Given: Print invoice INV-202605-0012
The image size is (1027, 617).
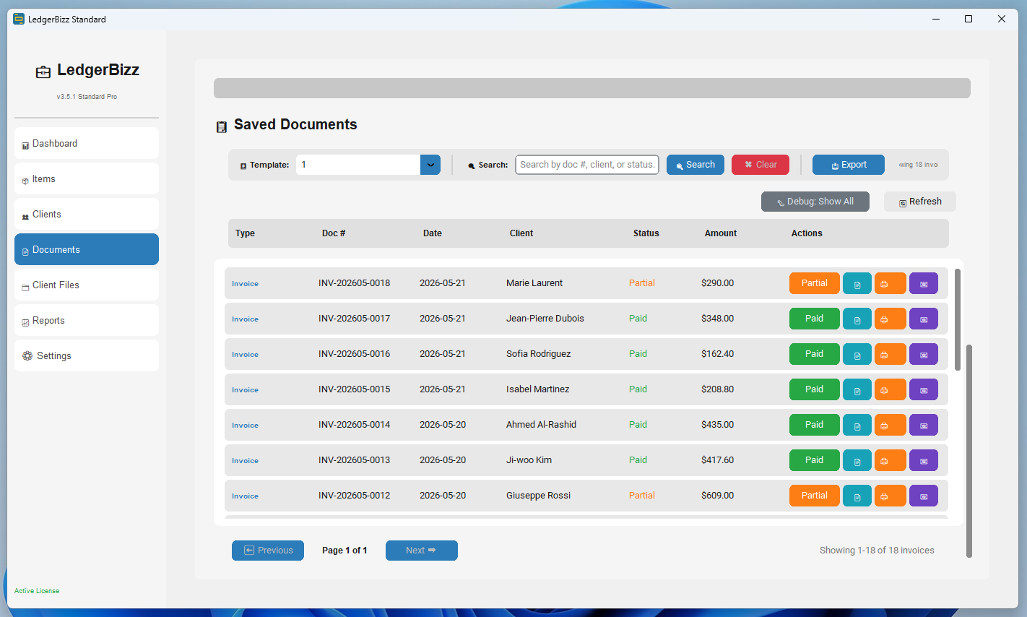Looking at the screenshot, I should pyautogui.click(x=890, y=496).
